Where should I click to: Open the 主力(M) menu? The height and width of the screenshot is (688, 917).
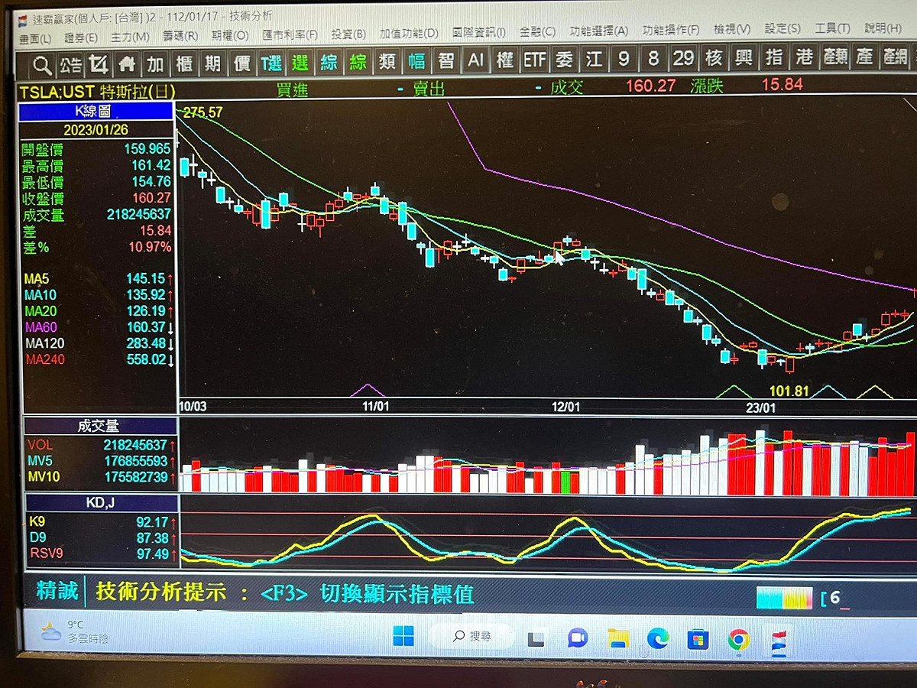(130, 37)
